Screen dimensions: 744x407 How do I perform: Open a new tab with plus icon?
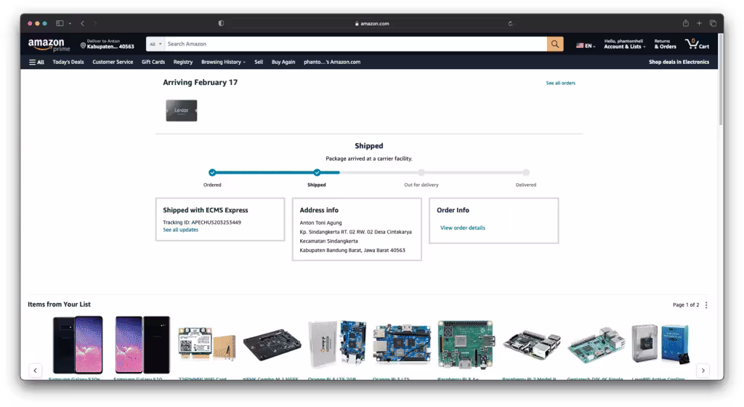tap(699, 23)
